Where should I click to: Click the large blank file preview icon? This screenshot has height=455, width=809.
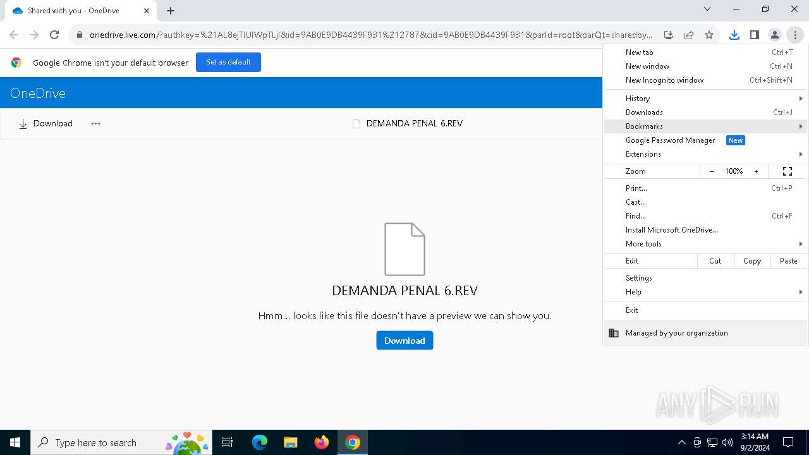tap(404, 249)
